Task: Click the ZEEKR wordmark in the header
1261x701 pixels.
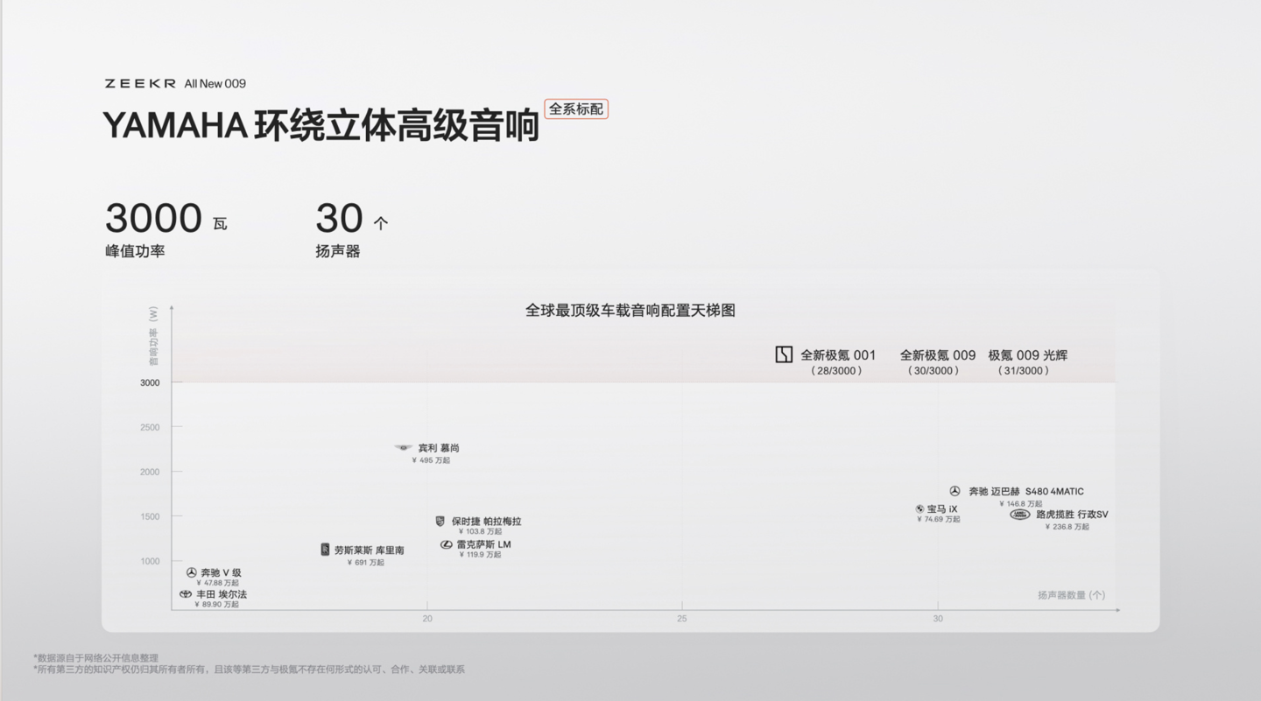Action: tap(140, 83)
